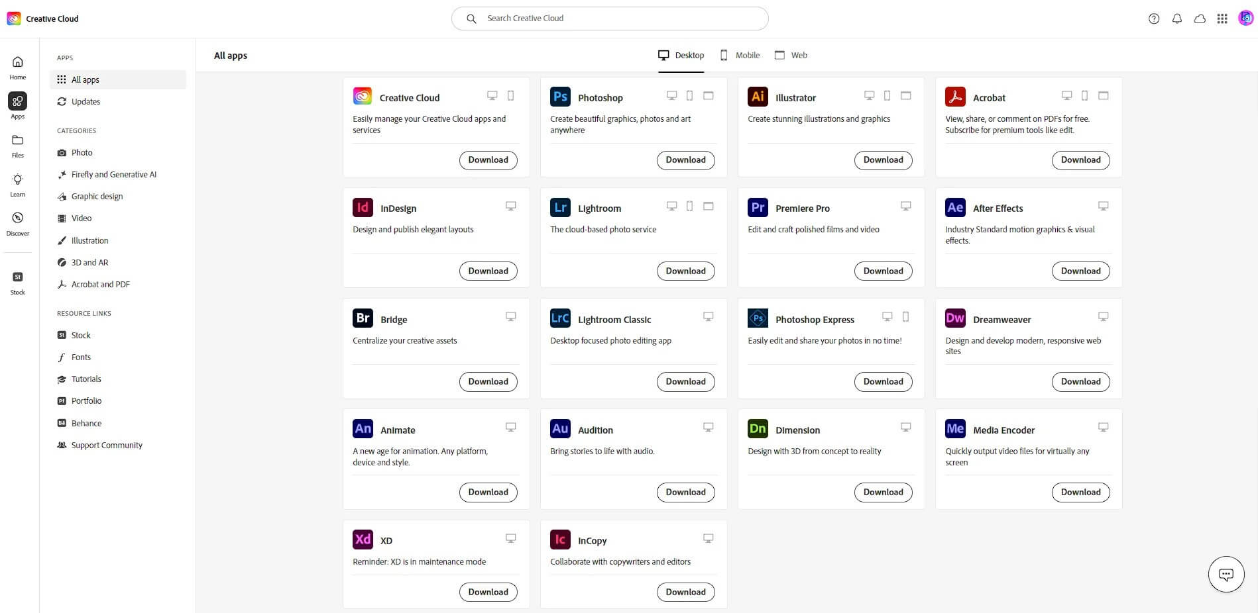Click the After Effects Ae icon
The width and height of the screenshot is (1258, 613).
tap(955, 207)
